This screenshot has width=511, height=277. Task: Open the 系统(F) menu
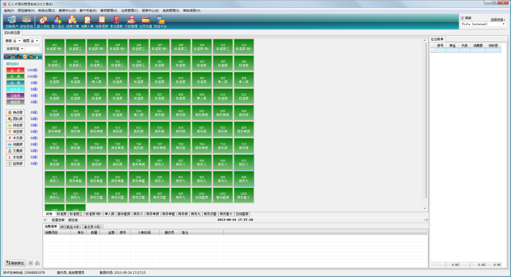[9, 11]
